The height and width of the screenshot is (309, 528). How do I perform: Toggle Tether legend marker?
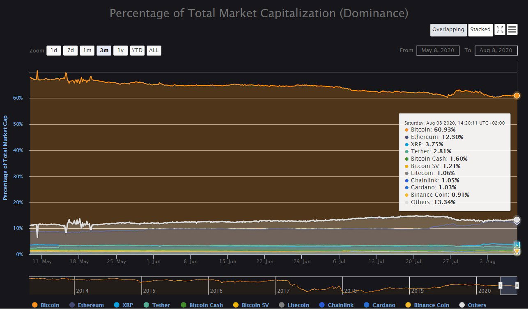click(147, 305)
